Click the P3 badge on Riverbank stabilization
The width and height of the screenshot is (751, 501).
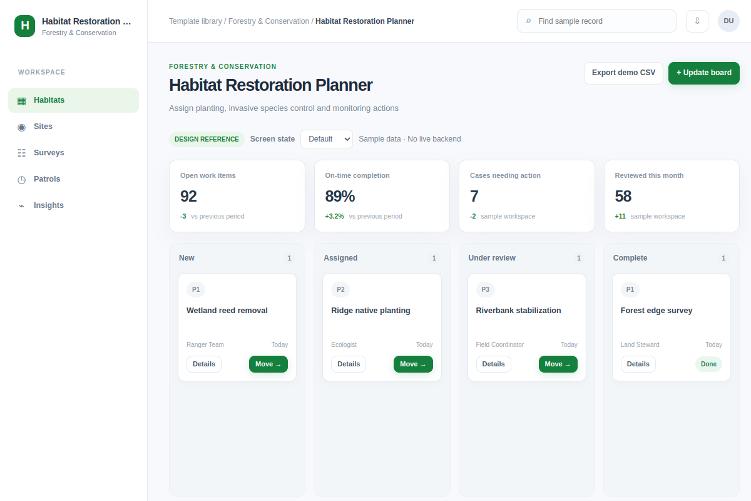click(x=486, y=289)
